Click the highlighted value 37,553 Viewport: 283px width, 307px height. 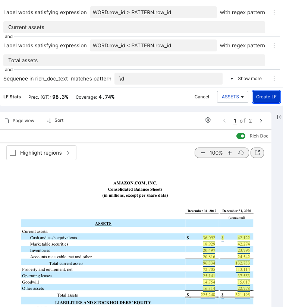[x=243, y=276]
